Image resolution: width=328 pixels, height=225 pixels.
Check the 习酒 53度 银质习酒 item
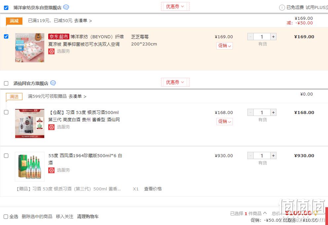coord(6,112)
